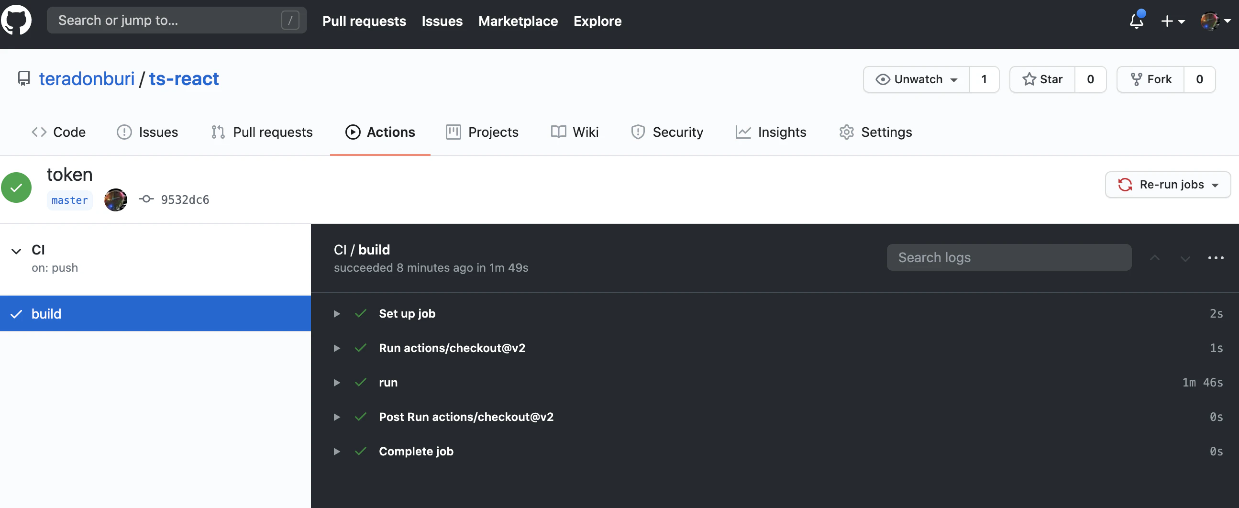Switch to the Code tab
1239x508 pixels.
58,133
